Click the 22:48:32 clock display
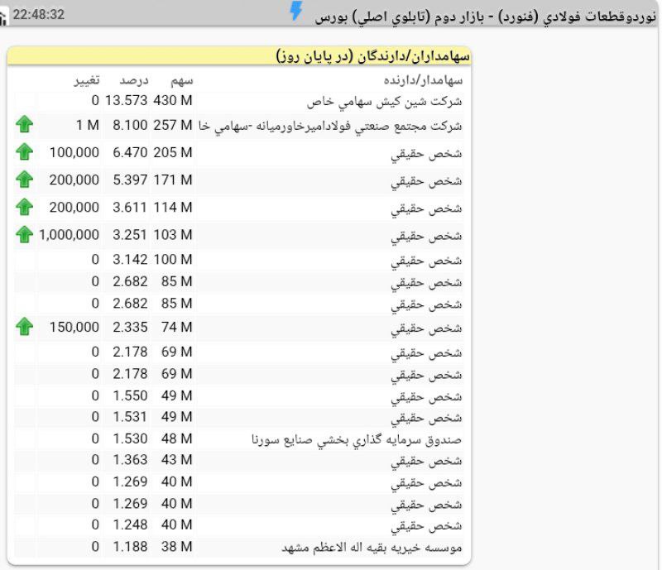The image size is (662, 570). pyautogui.click(x=38, y=15)
